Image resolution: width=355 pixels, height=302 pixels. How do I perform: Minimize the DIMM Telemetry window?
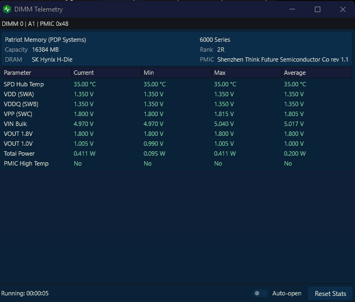[292, 9]
